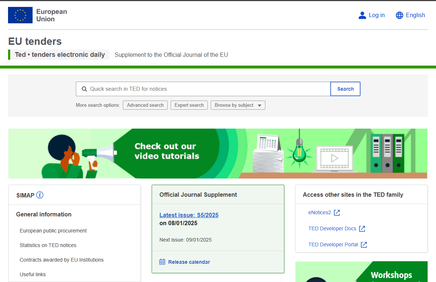
Task: Click the European Union wordmark text
Action: coord(51,15)
